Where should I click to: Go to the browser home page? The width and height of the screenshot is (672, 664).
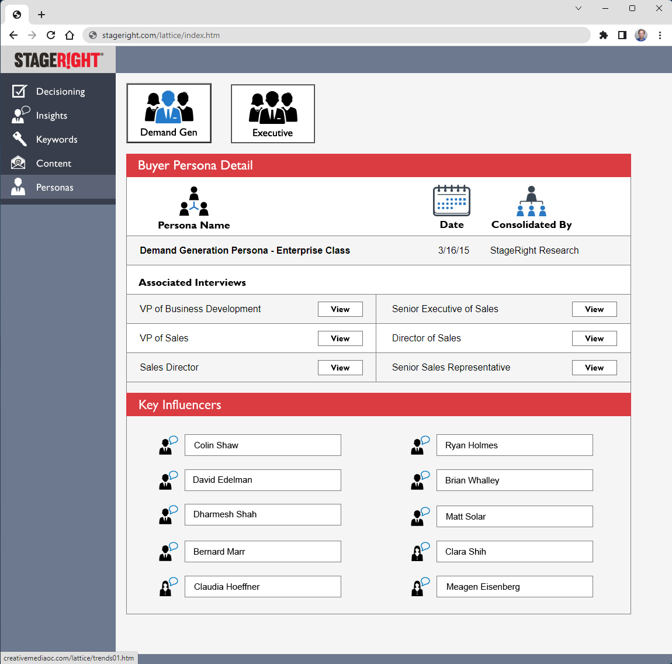pos(70,35)
